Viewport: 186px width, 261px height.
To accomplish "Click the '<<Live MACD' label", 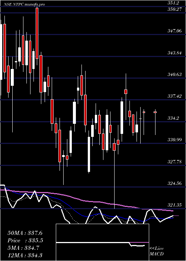I will click(x=157, y=251).
